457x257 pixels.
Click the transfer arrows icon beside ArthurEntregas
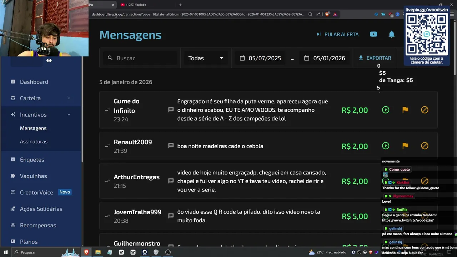[x=107, y=181]
